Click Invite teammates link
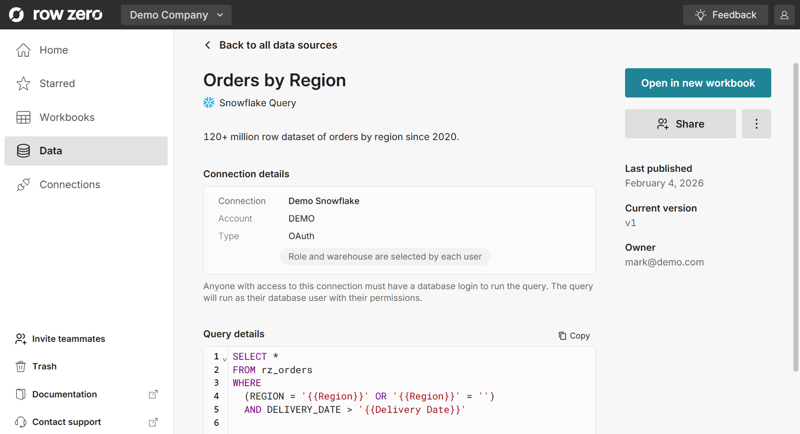The width and height of the screenshot is (800, 434). tap(68, 339)
